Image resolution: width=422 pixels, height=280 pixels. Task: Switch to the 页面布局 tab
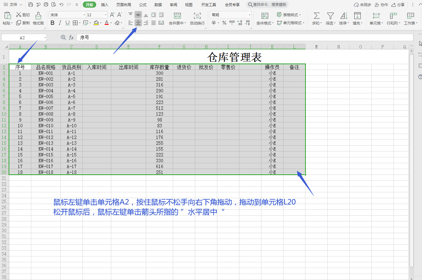(124, 5)
